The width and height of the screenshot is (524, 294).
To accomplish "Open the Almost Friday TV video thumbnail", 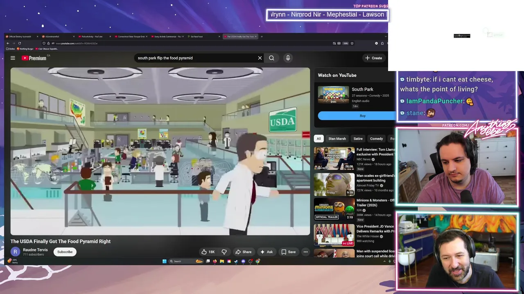I will point(334,184).
